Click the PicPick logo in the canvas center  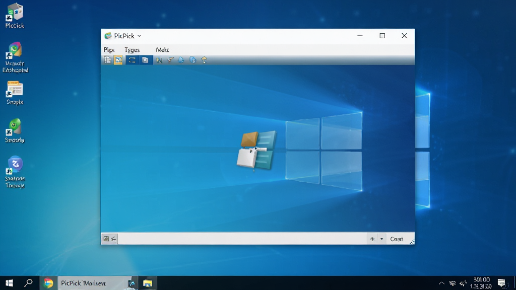point(256,150)
